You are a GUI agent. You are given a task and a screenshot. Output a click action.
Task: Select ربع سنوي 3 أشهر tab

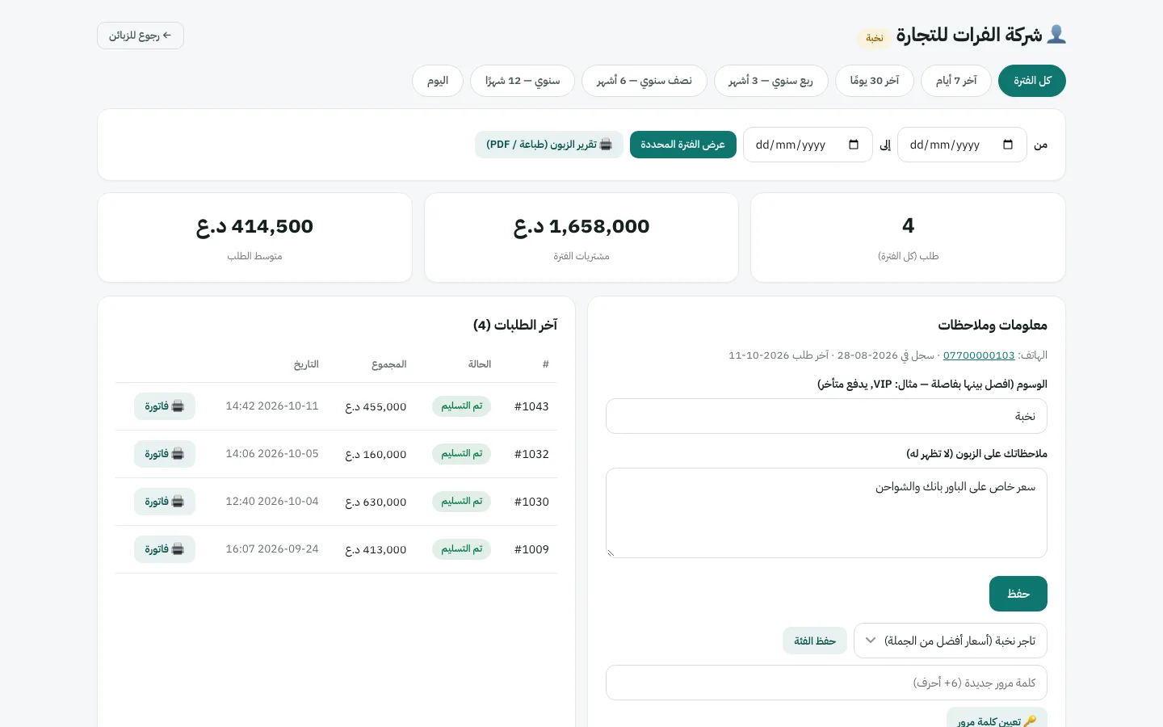click(771, 81)
